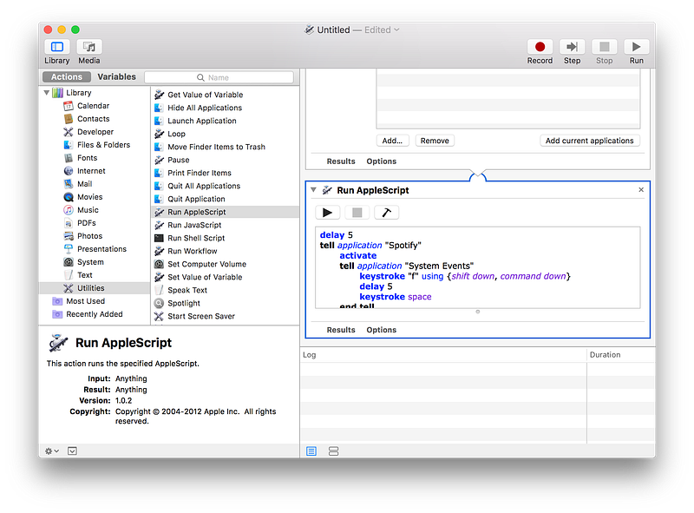Screen dimensions: 694x513
Task: Compile the script with the hammer button
Action: click(x=386, y=213)
